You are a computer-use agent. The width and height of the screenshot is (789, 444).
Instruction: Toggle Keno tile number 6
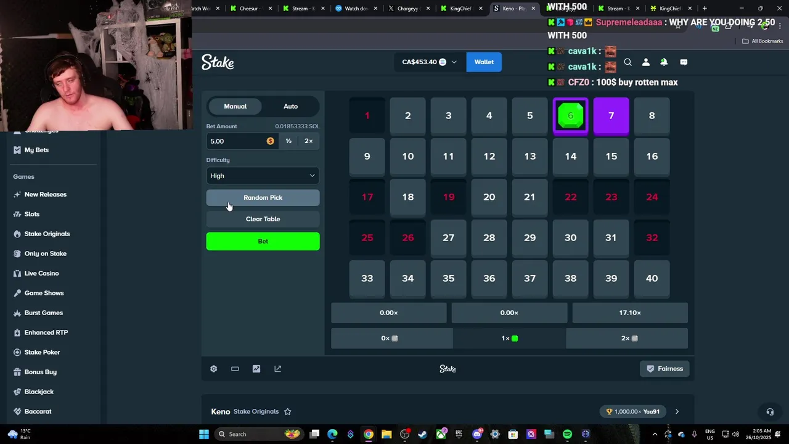pos(570,115)
